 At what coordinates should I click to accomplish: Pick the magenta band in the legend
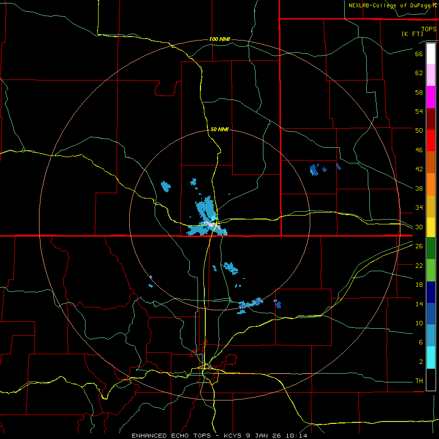click(431, 97)
